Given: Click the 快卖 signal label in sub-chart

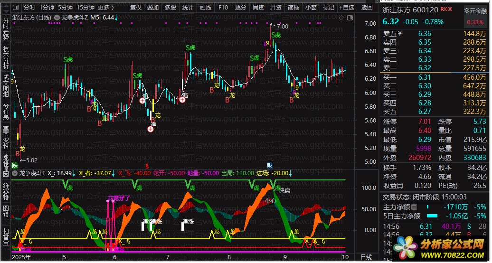Looking at the screenshot, I should 284,190.
